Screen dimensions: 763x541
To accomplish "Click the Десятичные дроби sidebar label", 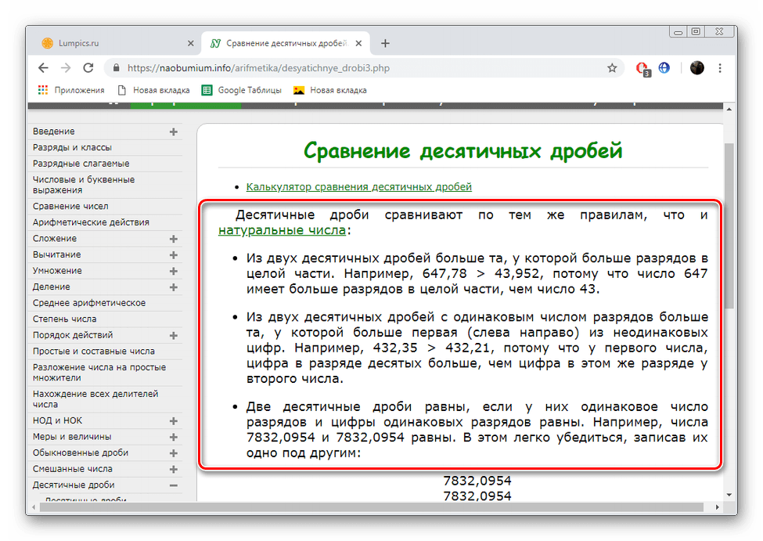I will tap(74, 485).
